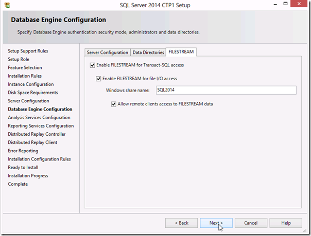Click bold Database Engine Configuration step in sidebar

pos(40,110)
